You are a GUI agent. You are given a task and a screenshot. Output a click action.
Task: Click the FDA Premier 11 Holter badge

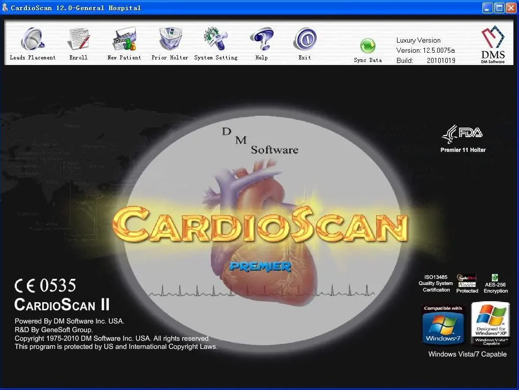click(x=463, y=138)
